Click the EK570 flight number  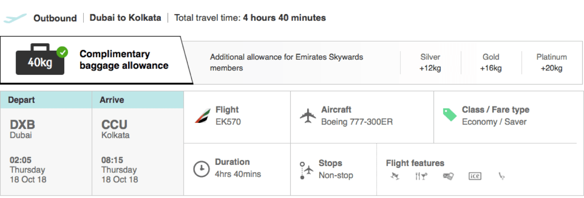point(228,122)
